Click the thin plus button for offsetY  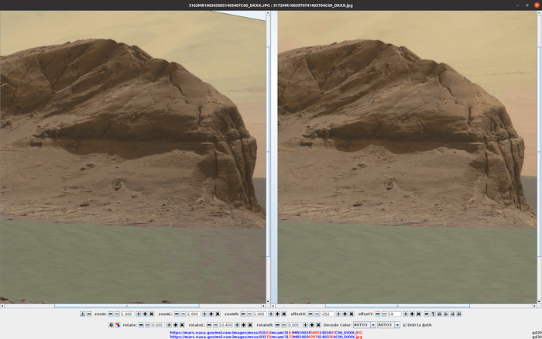pyautogui.click(x=406, y=313)
